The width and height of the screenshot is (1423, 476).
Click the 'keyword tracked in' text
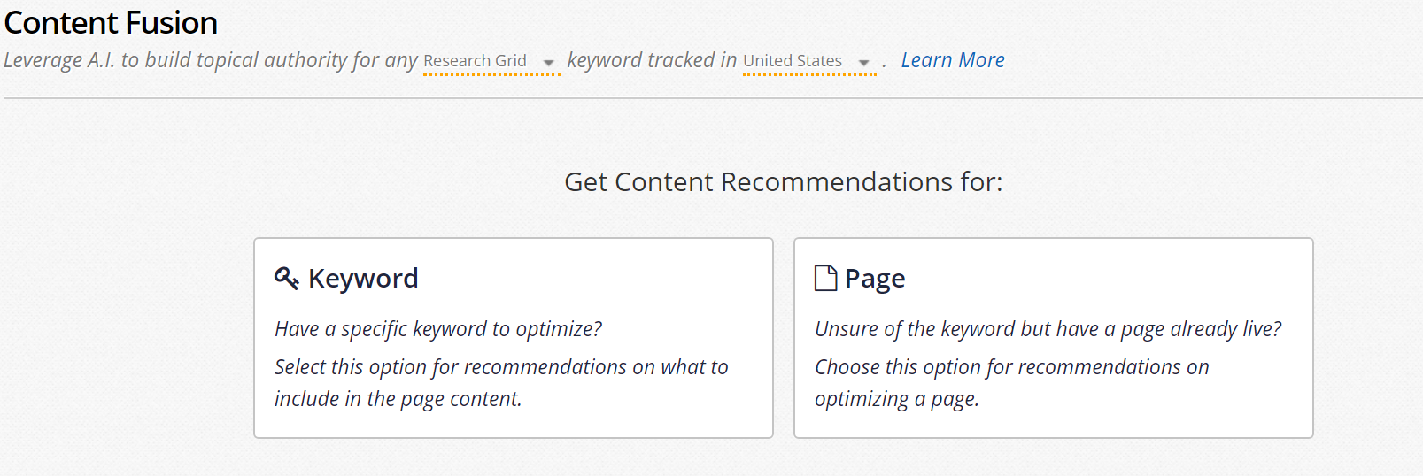[x=652, y=60]
